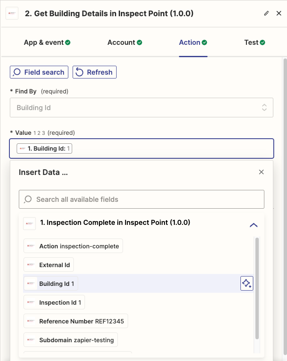Viewport: 287px width, 361px height.
Task: Collapse the Inspection Complete section via its chevron
Action: tap(254, 225)
